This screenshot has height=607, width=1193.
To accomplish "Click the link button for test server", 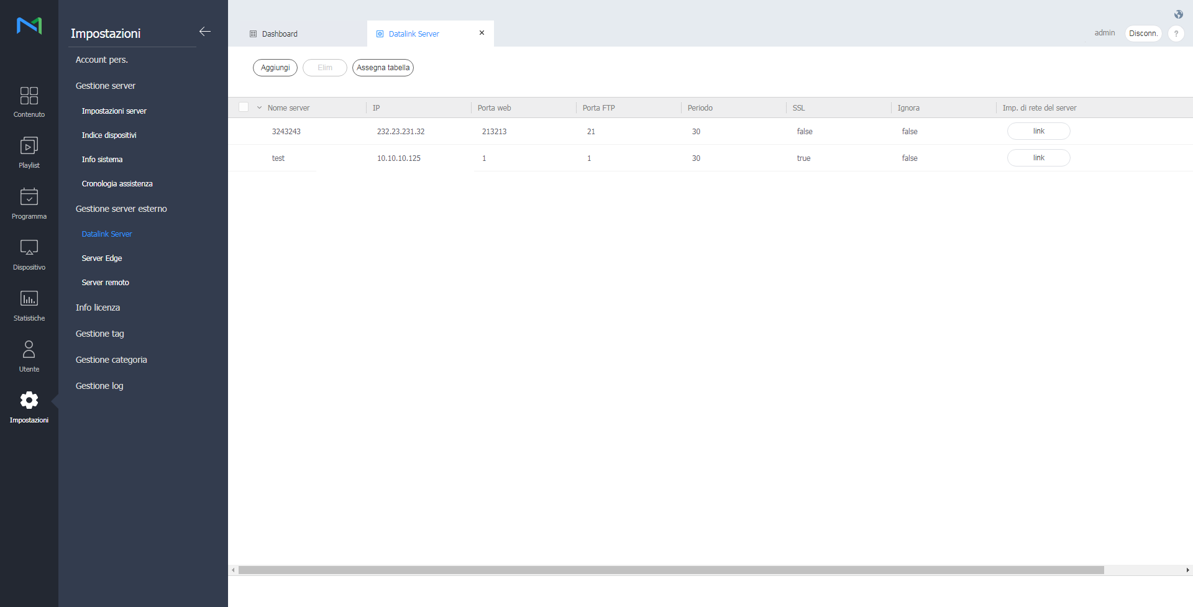I will pyautogui.click(x=1038, y=158).
